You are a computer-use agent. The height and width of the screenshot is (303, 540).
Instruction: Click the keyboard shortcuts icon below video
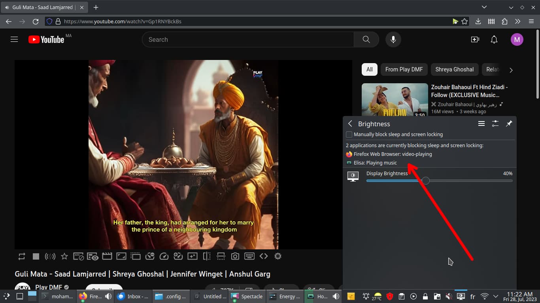tap(249, 256)
